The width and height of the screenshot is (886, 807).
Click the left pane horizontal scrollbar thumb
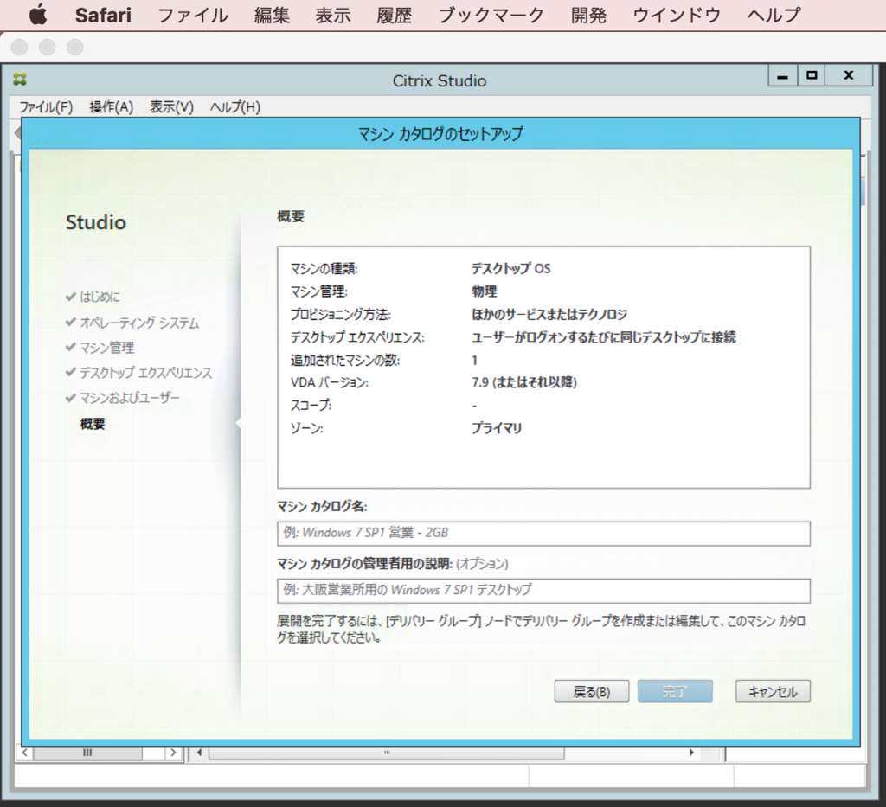tap(87, 753)
